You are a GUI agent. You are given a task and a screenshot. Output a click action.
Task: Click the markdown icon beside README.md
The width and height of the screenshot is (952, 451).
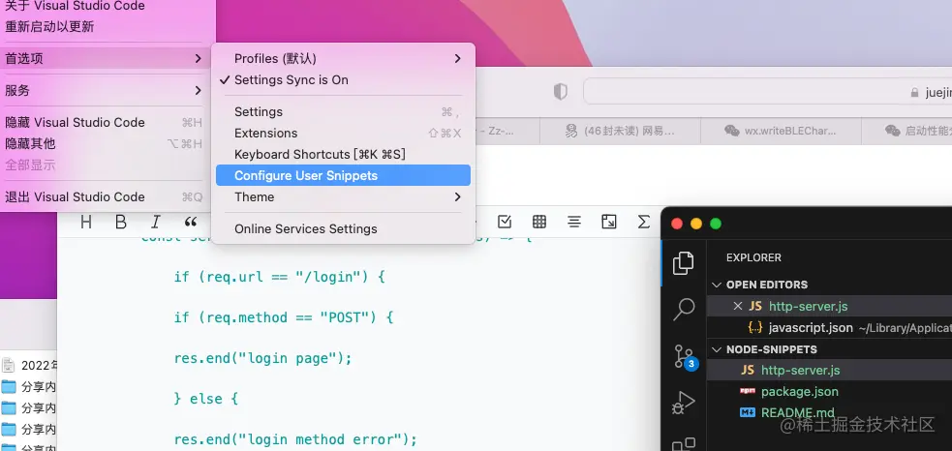pyautogui.click(x=748, y=412)
